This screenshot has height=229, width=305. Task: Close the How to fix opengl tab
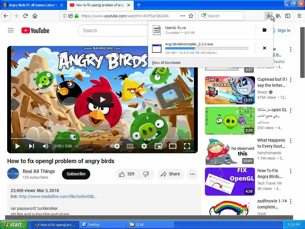coord(129,5)
